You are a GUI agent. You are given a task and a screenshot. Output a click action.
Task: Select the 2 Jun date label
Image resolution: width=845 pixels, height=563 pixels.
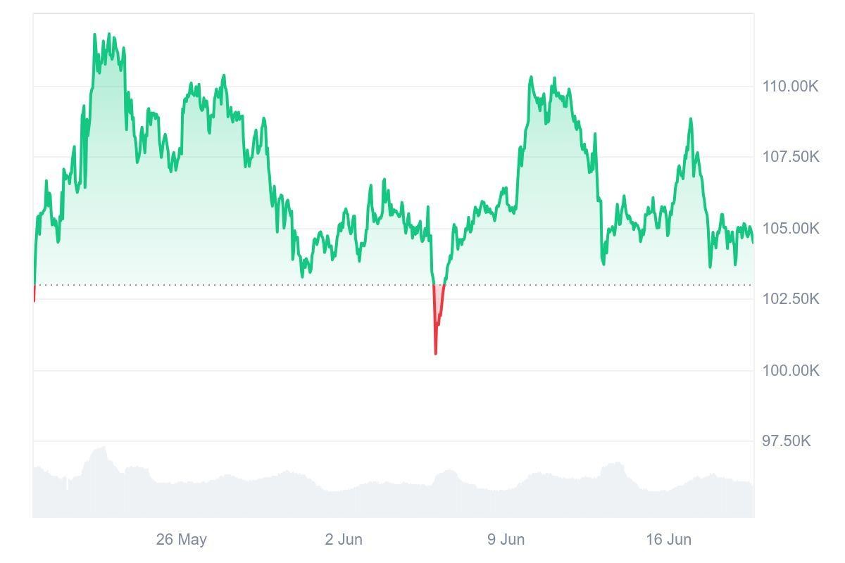[x=344, y=540]
